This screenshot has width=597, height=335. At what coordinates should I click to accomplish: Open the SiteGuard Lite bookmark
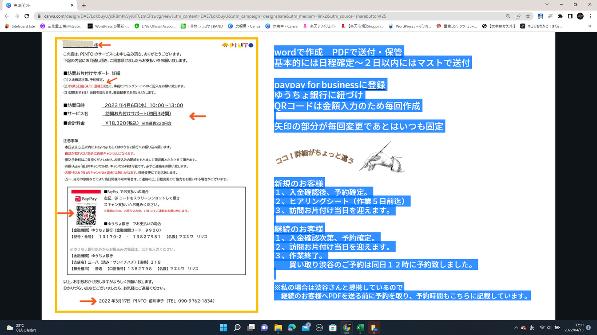(20, 26)
